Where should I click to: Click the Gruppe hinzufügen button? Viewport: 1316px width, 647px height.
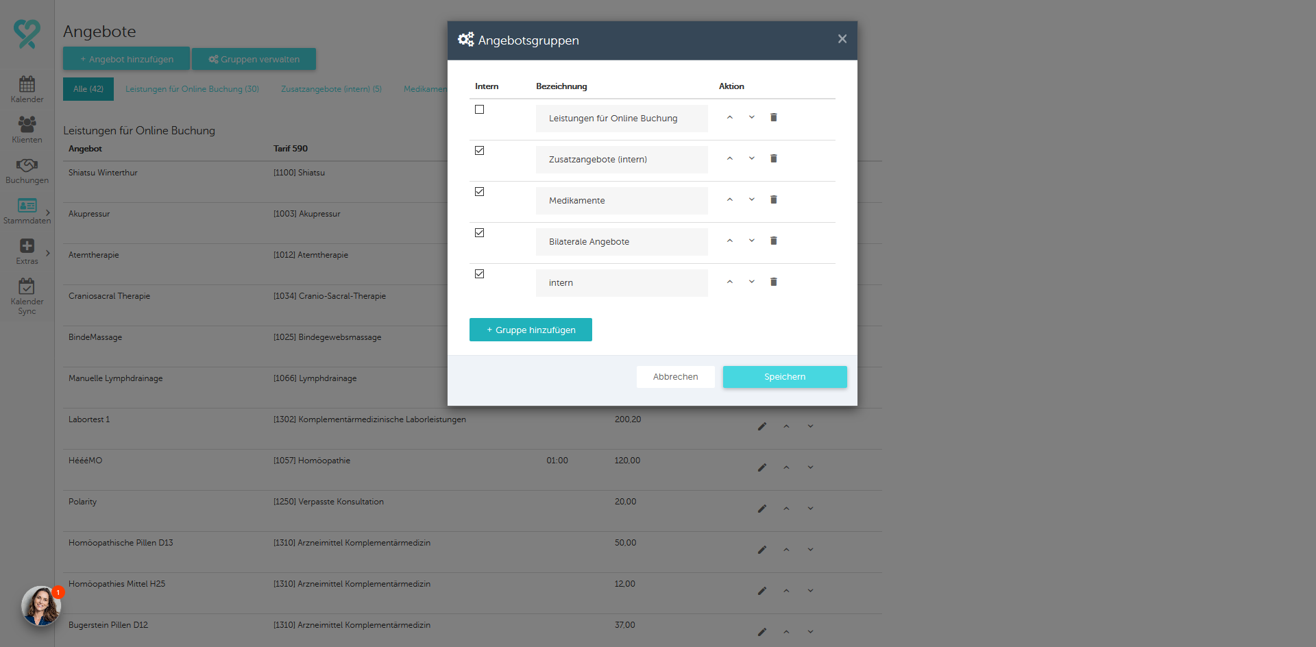point(531,330)
